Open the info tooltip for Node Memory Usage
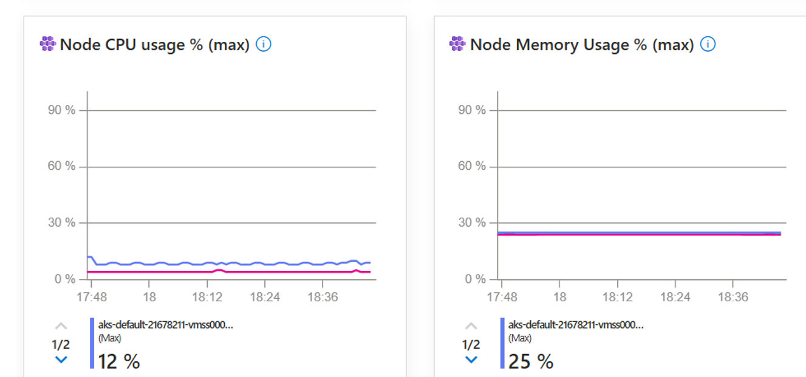 (708, 44)
